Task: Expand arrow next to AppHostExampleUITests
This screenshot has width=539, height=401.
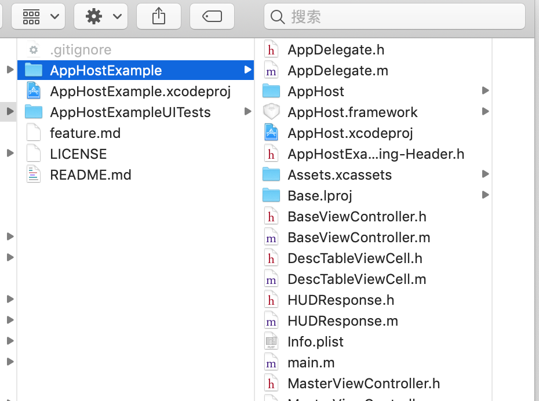Action: [247, 112]
